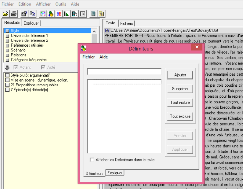
Task: Click the 'Tout exclure' button
Action: pos(180,116)
